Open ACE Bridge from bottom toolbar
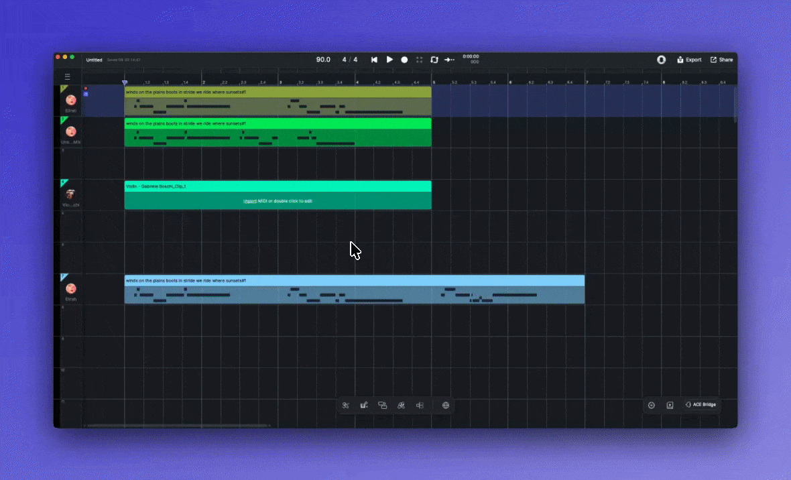 (701, 405)
